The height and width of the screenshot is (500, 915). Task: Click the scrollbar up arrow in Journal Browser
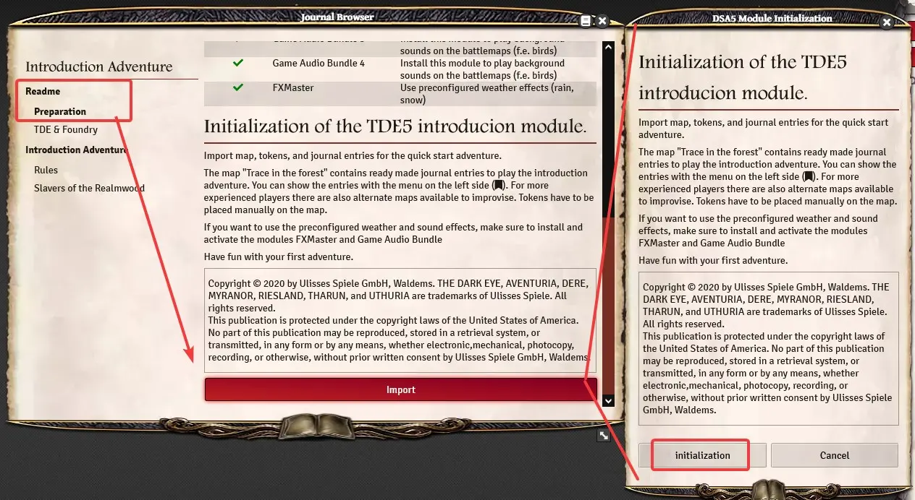pyautogui.click(x=608, y=48)
